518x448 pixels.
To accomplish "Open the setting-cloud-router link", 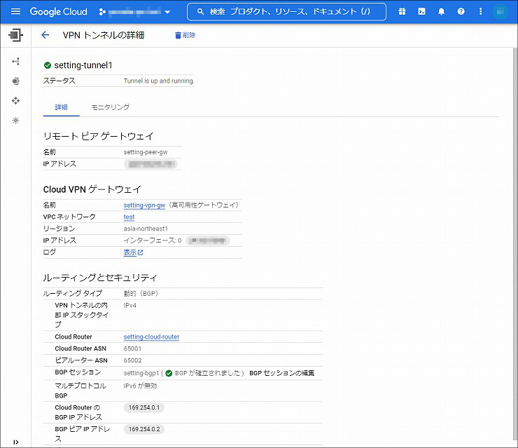I will (151, 337).
